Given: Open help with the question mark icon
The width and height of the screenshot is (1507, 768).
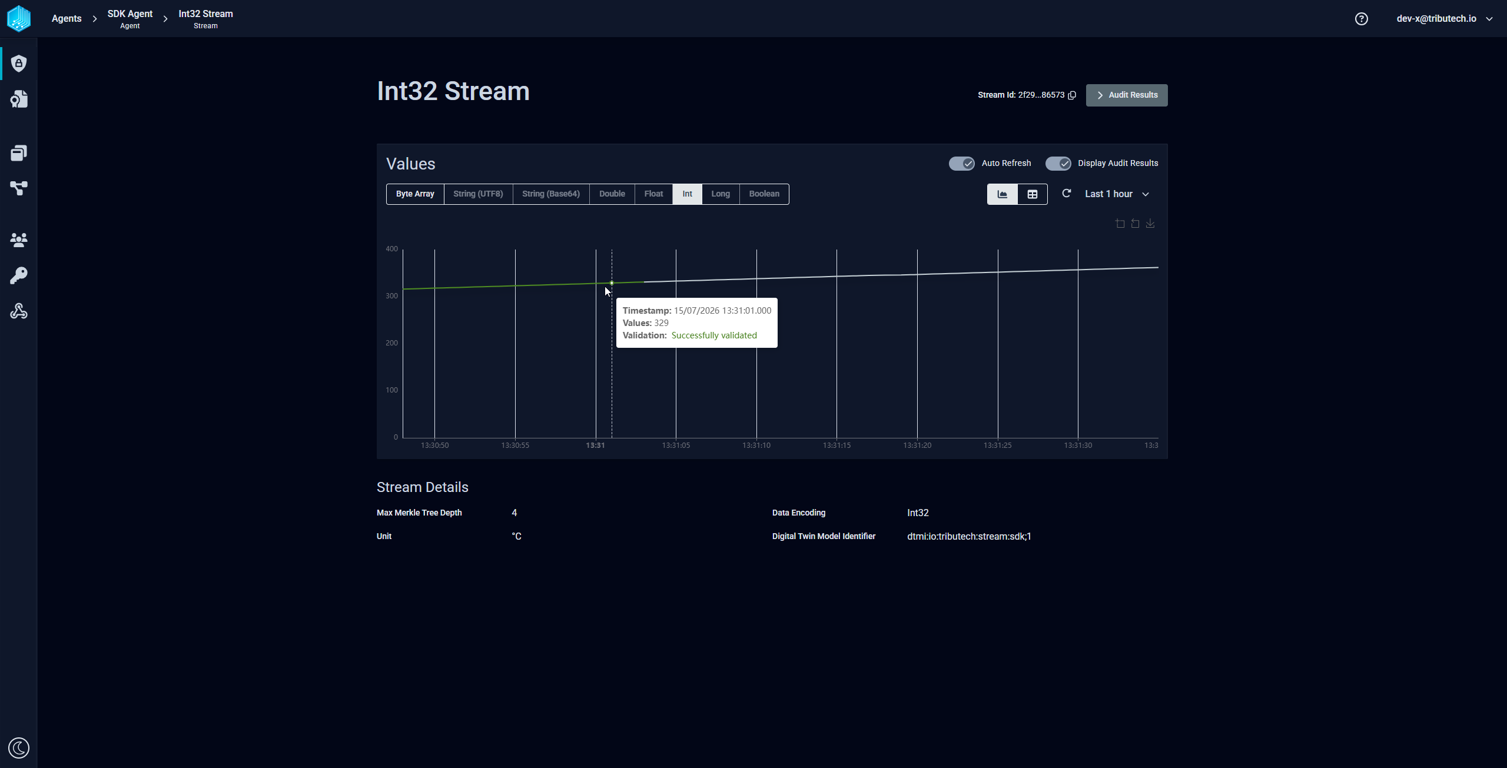Looking at the screenshot, I should pyautogui.click(x=1361, y=19).
